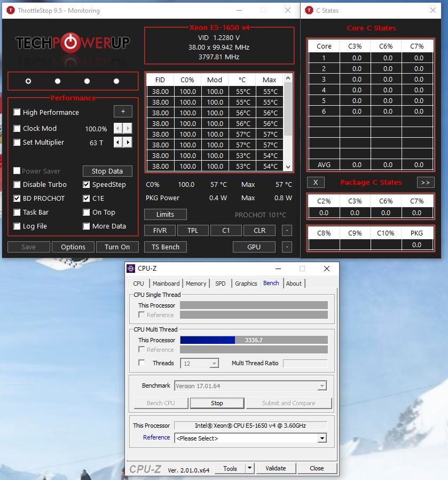This screenshot has width=448, height=480.
Task: Check the Single Thread Reference checkbox in CPU-Z
Action: 142,314
